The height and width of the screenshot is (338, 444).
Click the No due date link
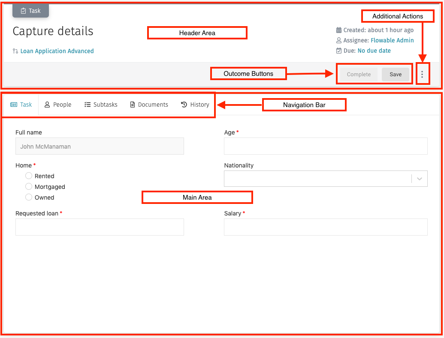(374, 51)
